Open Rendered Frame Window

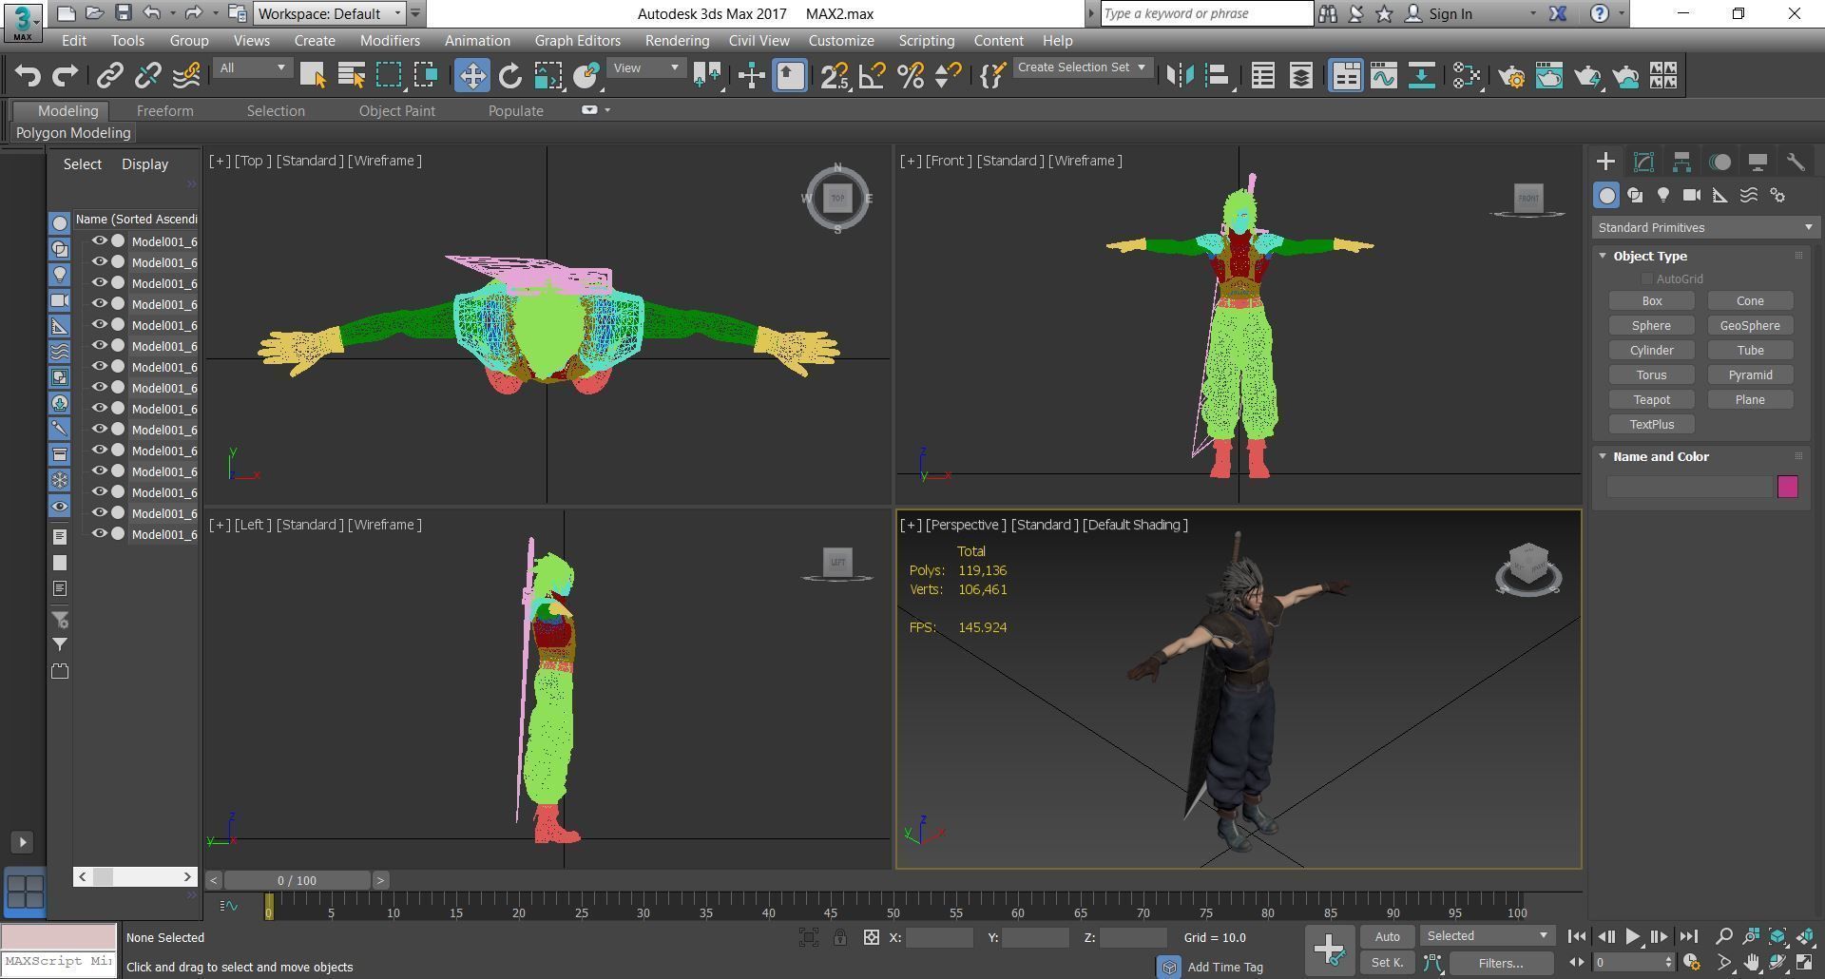(1549, 76)
